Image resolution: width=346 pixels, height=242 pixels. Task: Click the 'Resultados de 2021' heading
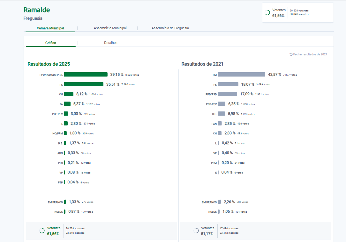tap(202, 64)
